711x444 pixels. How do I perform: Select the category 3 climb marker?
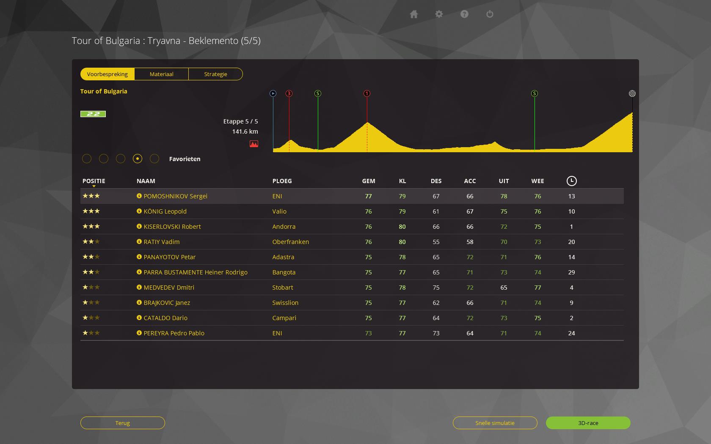[x=289, y=93]
